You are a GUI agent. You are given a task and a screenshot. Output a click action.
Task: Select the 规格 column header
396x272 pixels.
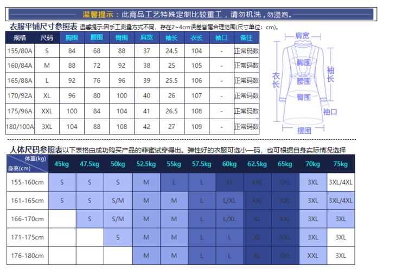[20, 38]
